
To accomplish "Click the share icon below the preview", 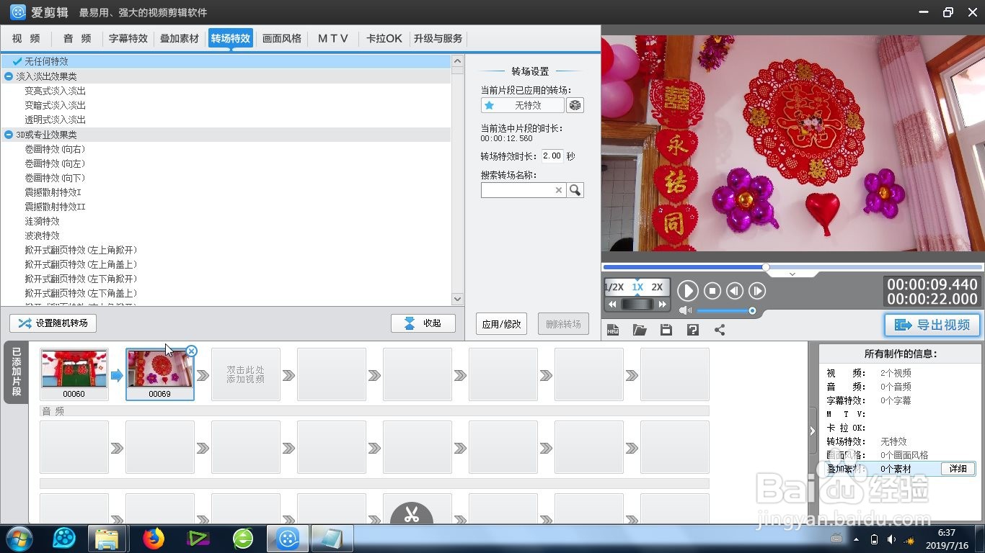I will pyautogui.click(x=718, y=329).
